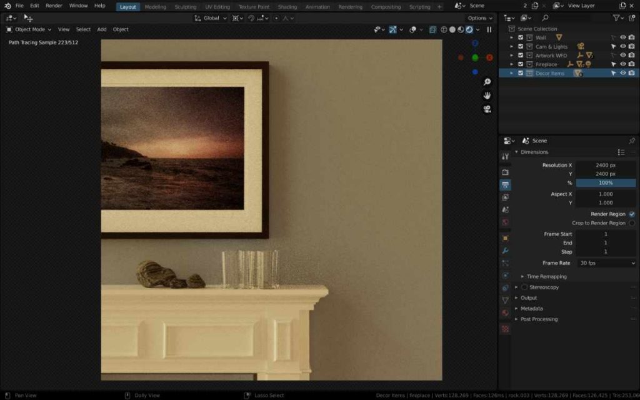Pause the viewport render preview

pyautogui.click(x=489, y=29)
